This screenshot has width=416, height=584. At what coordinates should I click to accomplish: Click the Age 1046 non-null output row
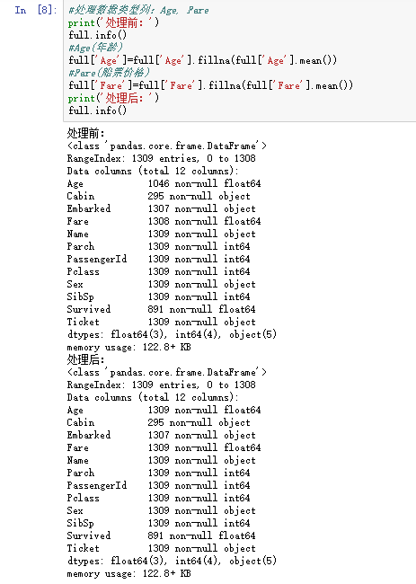point(164,183)
